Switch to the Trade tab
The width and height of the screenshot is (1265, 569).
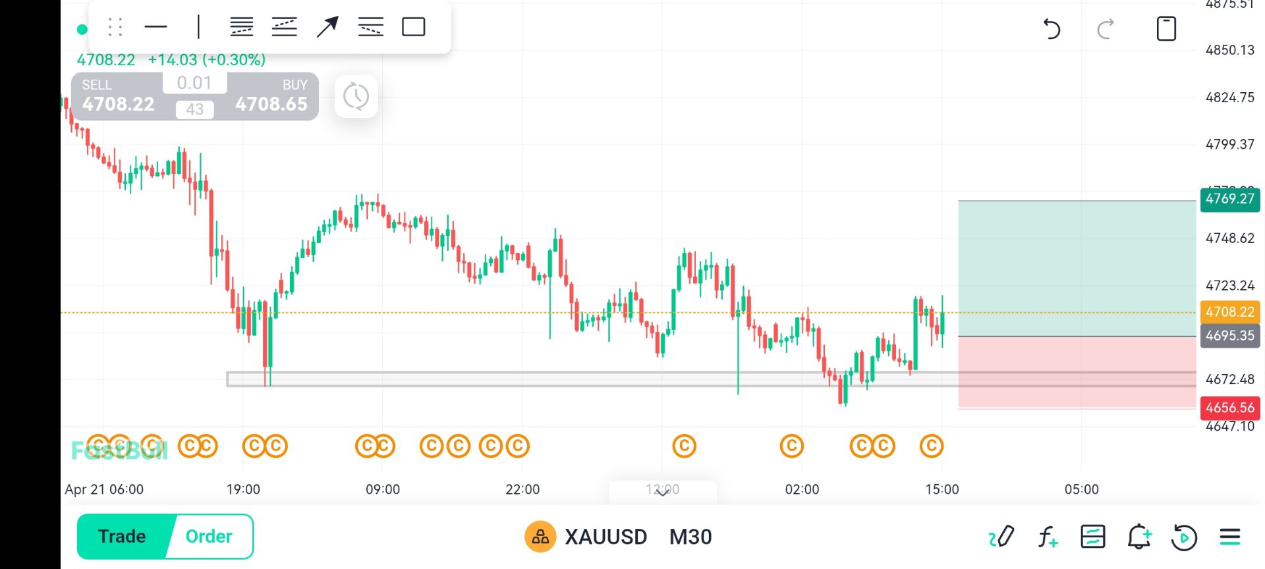point(123,536)
